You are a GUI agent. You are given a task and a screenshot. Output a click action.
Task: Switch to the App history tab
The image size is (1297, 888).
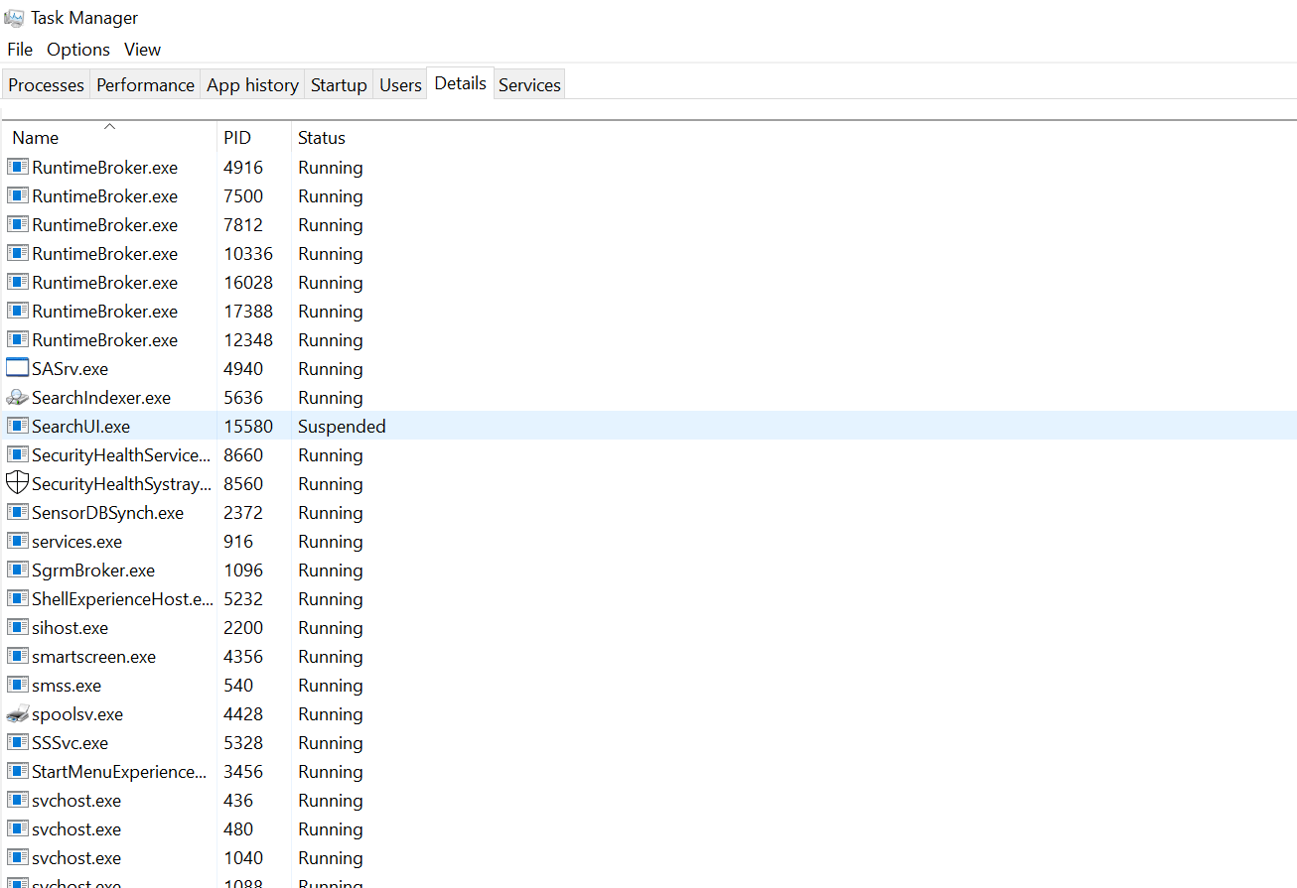coord(252,85)
